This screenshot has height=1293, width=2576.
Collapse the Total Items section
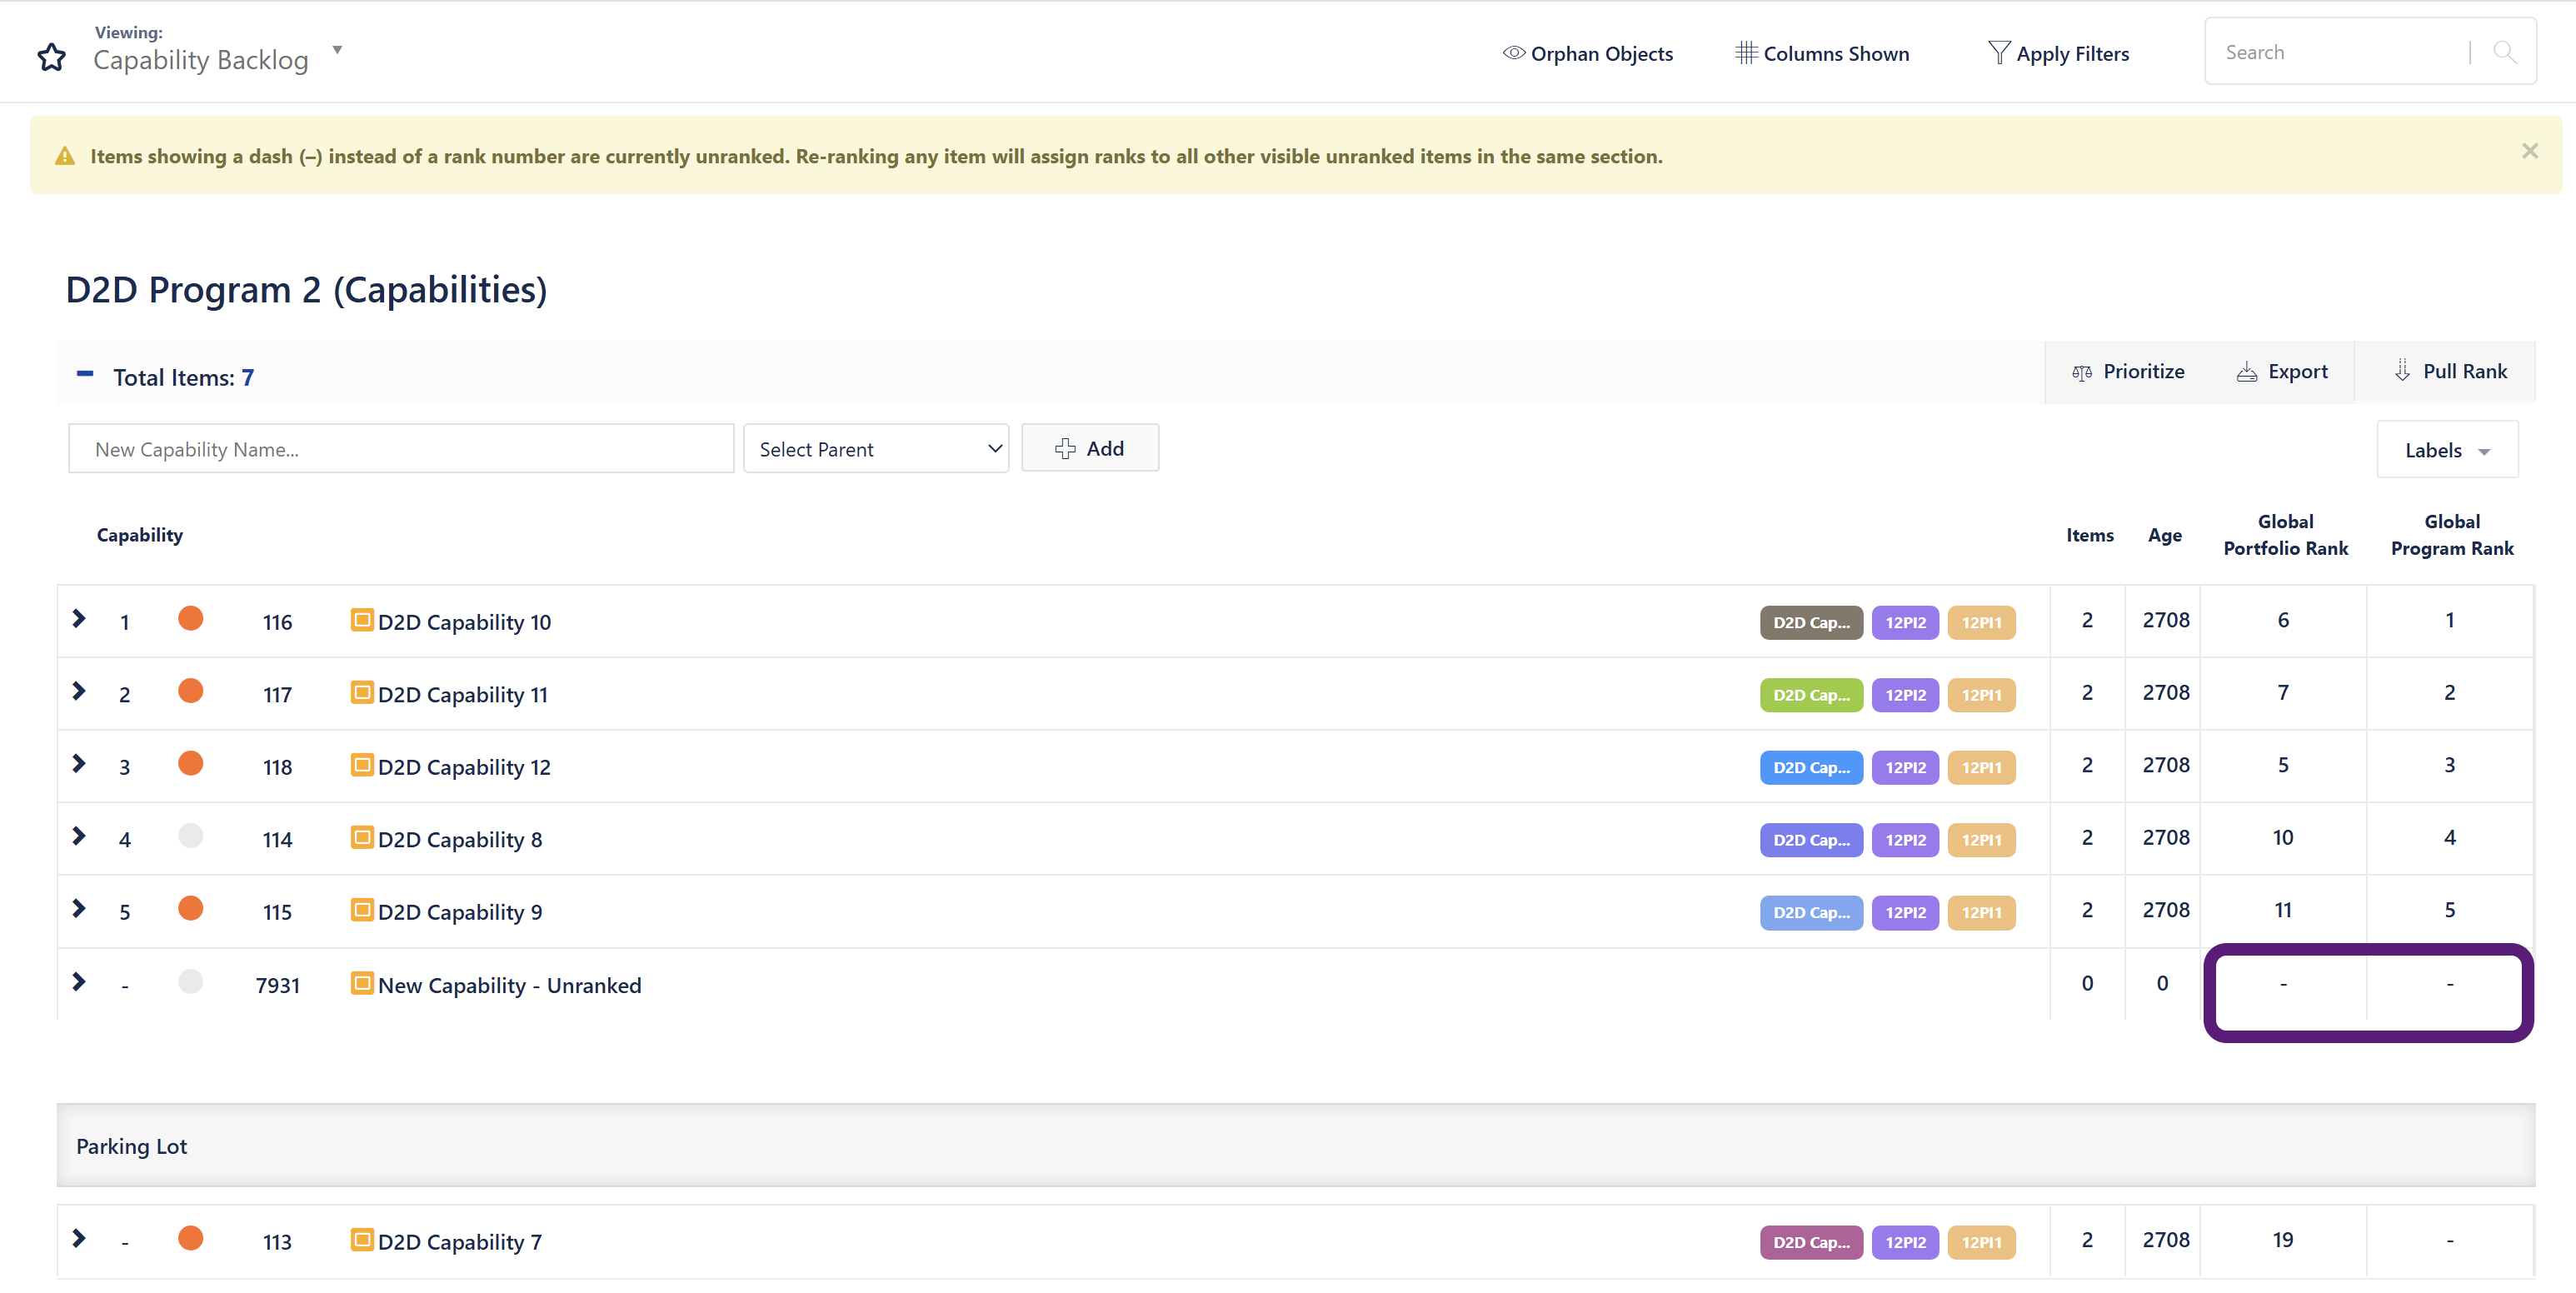coord(85,375)
